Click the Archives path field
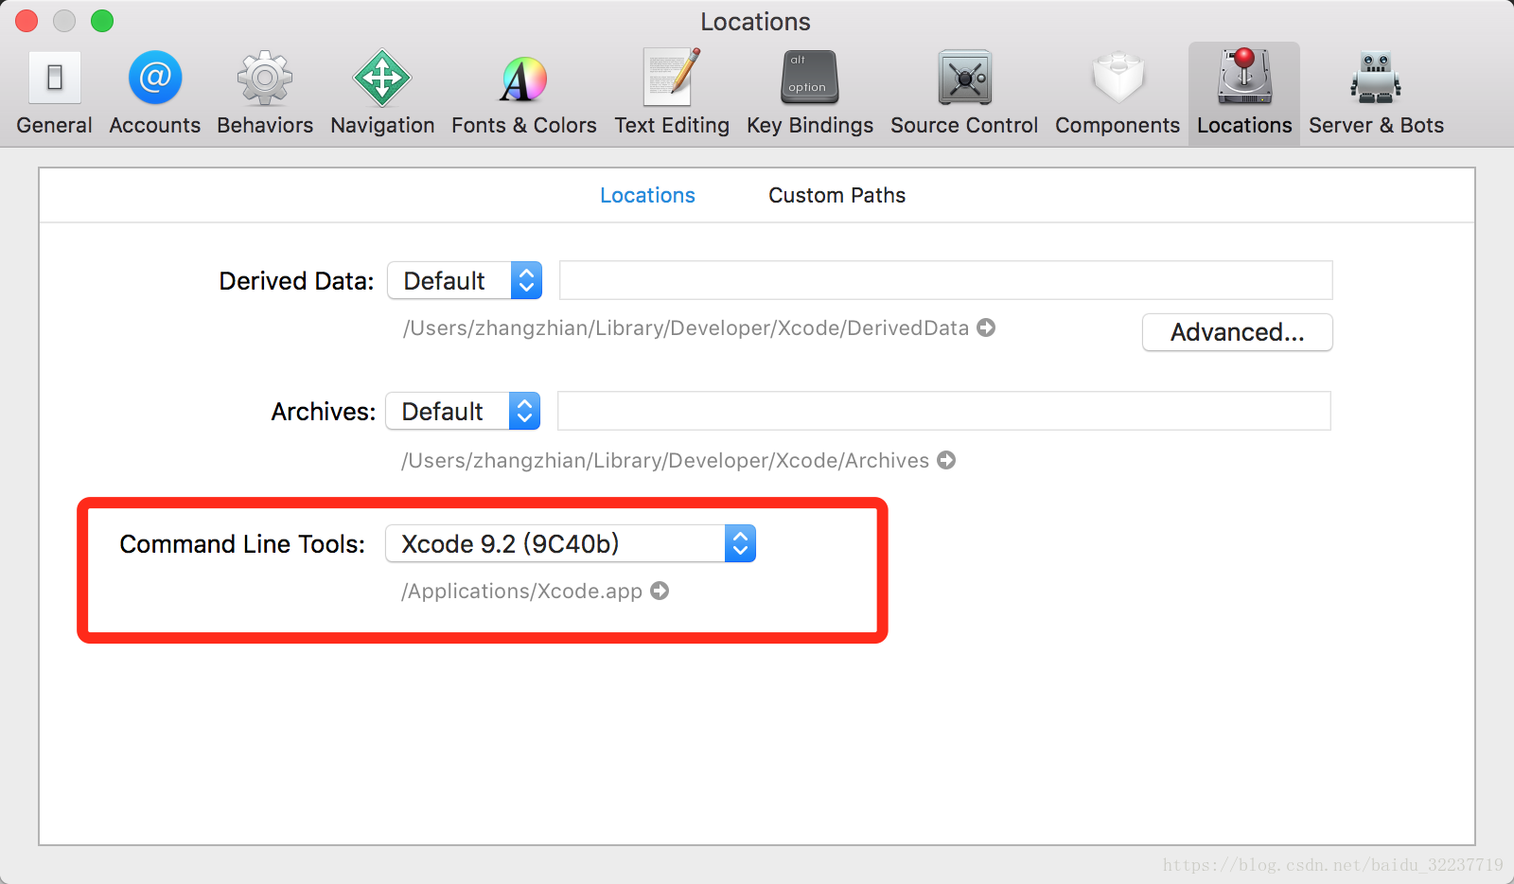Screen dimensions: 1514x884 (x=944, y=411)
